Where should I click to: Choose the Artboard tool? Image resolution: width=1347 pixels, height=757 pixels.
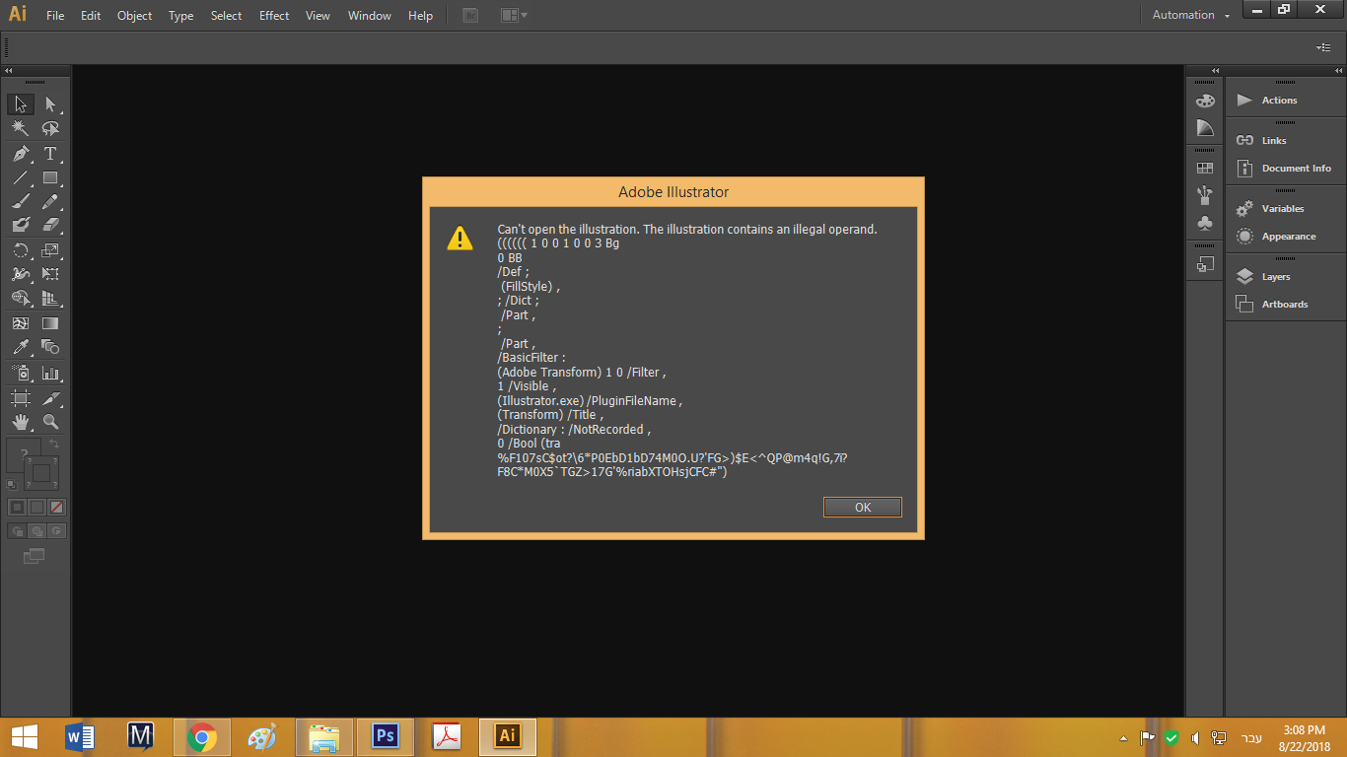pos(21,398)
